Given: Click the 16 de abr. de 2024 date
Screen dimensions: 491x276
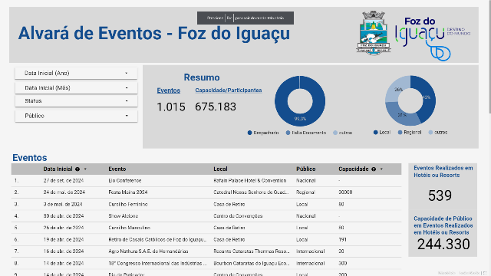Looking at the screenshot, I should [x=64, y=251].
